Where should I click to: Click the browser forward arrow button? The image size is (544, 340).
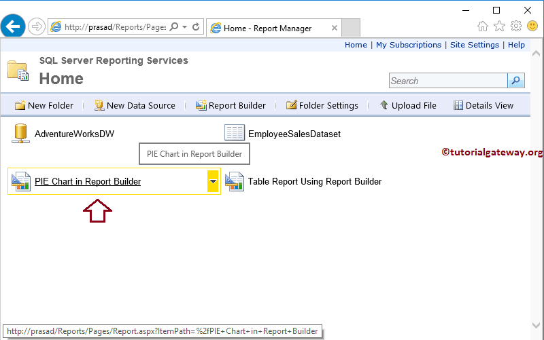(37, 26)
